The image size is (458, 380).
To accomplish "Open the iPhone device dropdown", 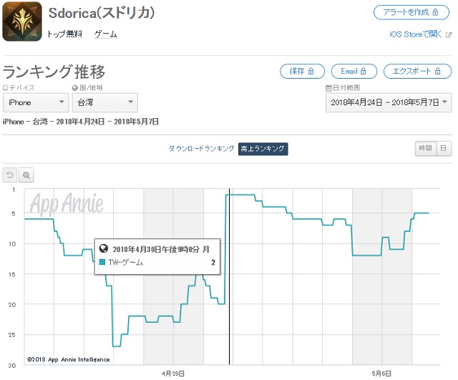I will click(x=36, y=102).
